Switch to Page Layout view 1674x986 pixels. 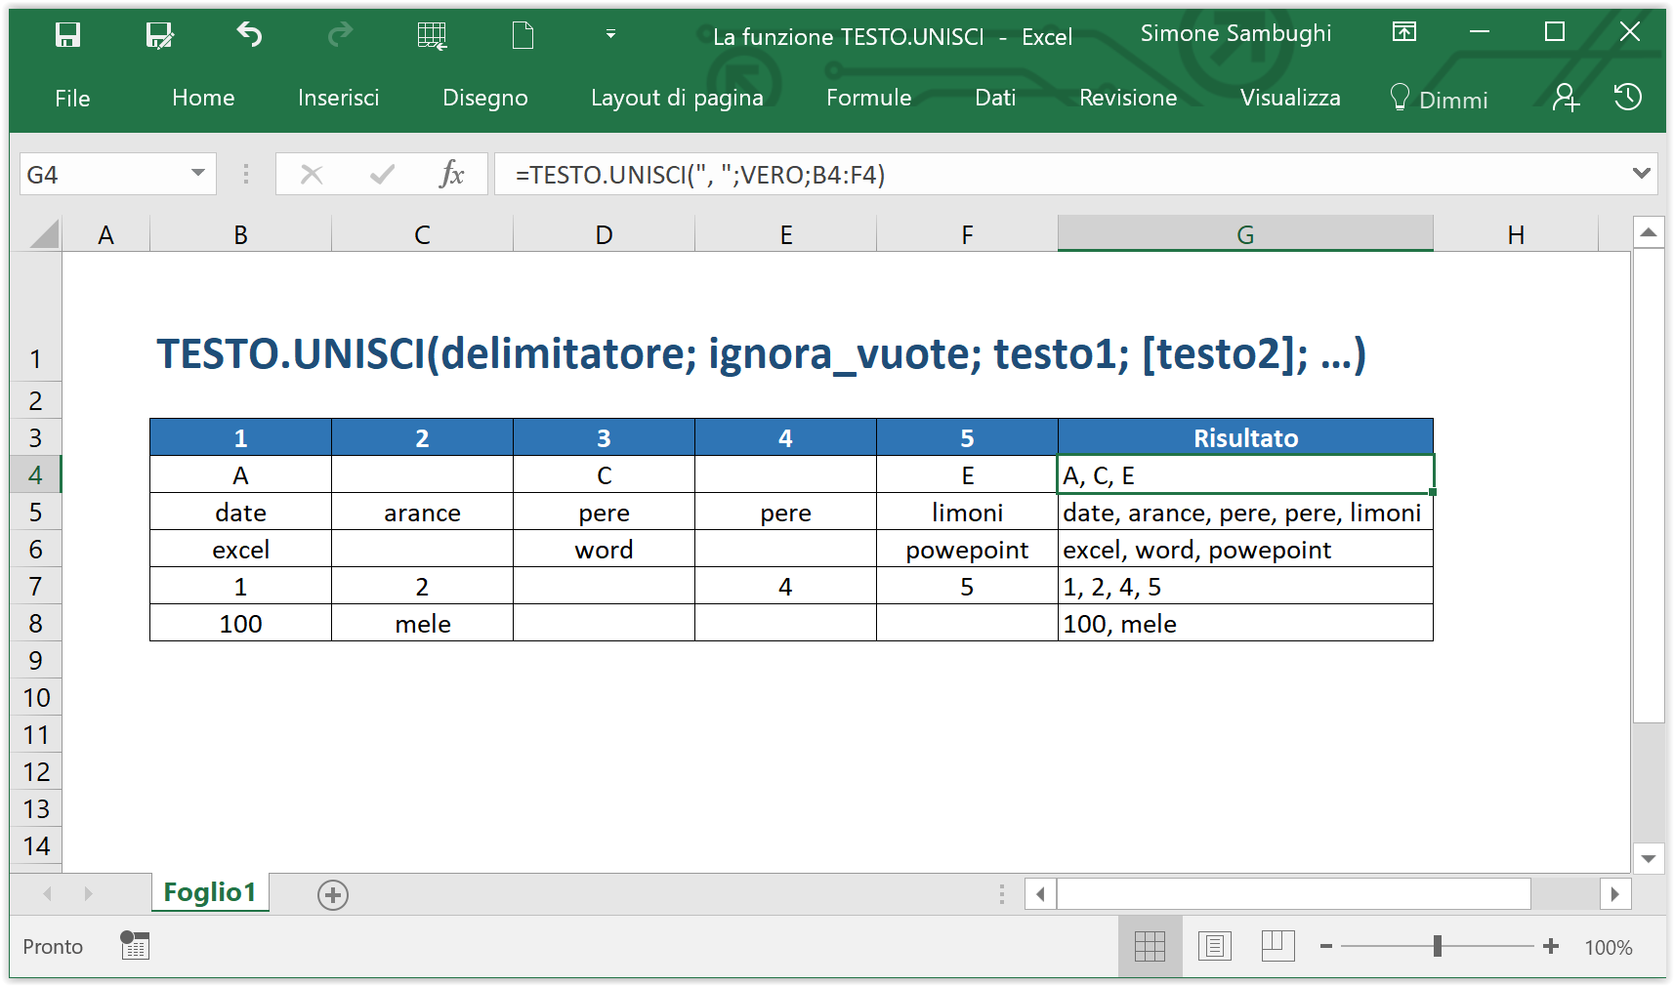coord(1214,946)
